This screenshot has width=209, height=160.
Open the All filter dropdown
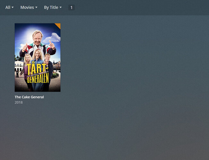9,7
